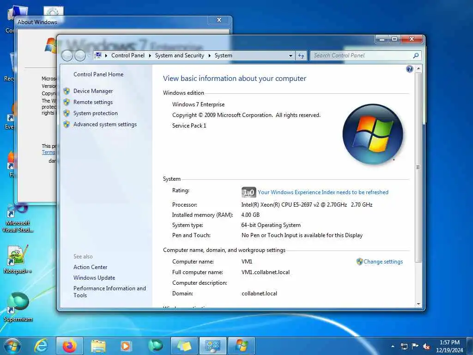The width and height of the screenshot is (473, 355).
Task: Click the computer icon in the address bar
Action: click(x=98, y=55)
